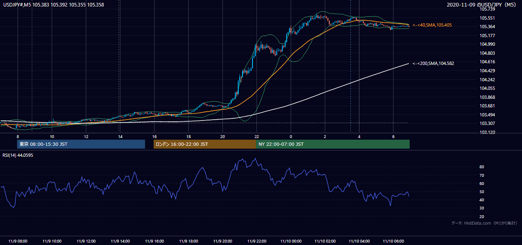The height and width of the screenshot is (245, 522).
Task: Click the 103.307 price axis label
Action: pyautogui.click(x=487, y=123)
